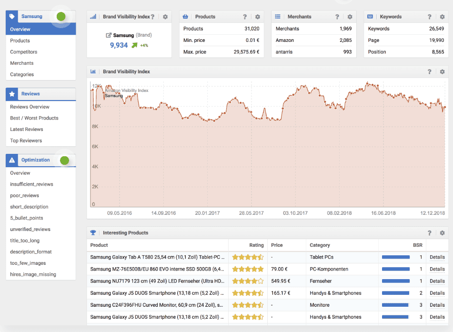Click the Samsung NU7179 LED Fernseher product name
453x332 pixels.
(157, 281)
